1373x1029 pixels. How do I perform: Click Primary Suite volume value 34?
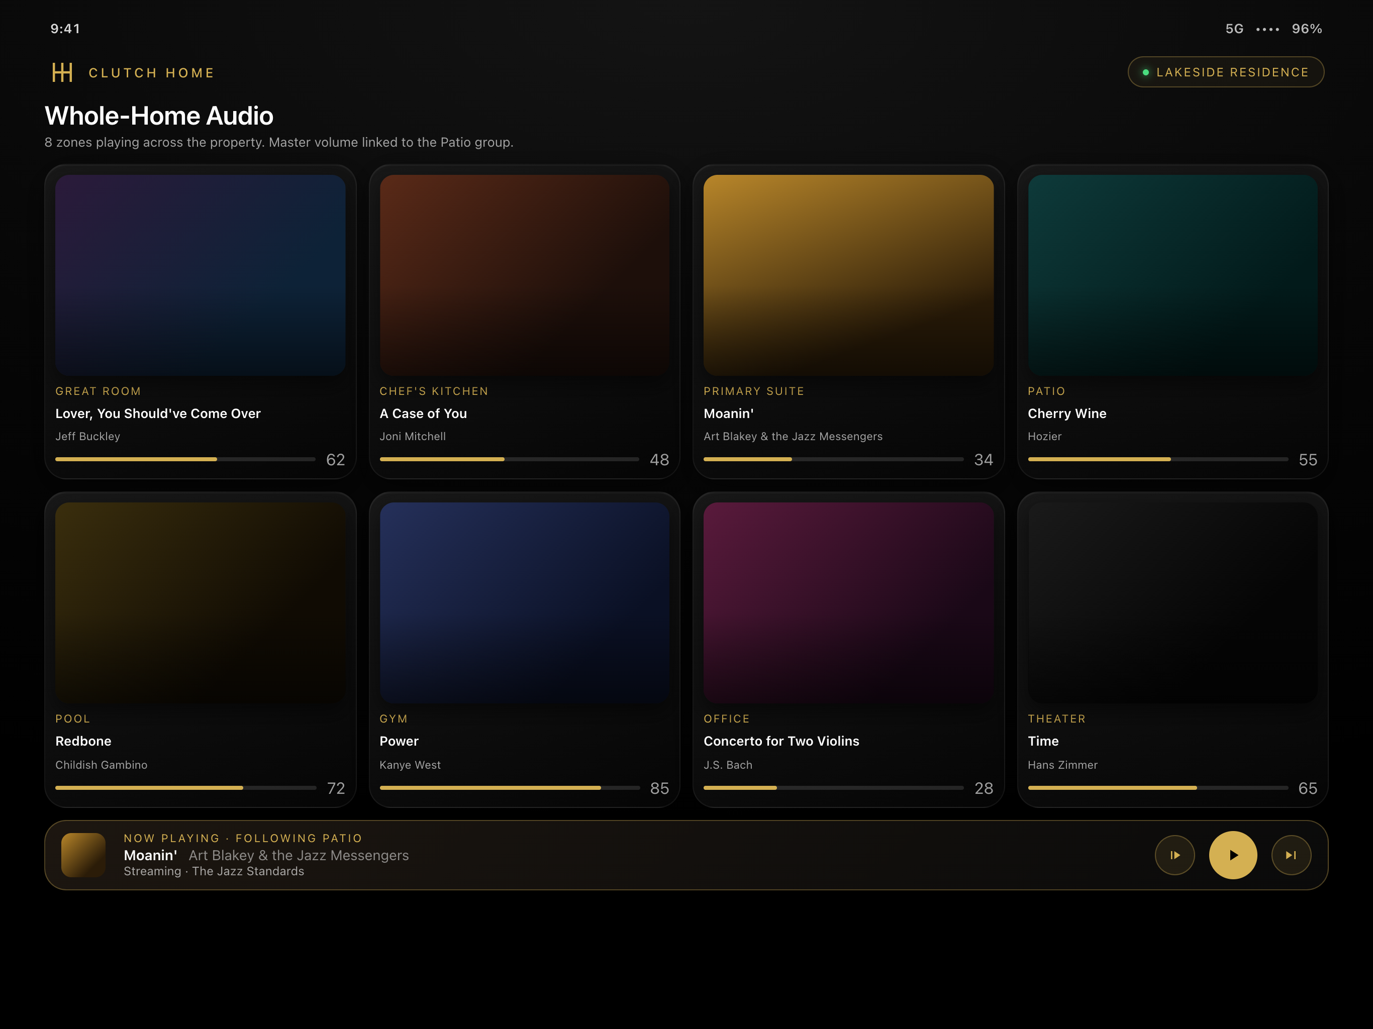984,460
